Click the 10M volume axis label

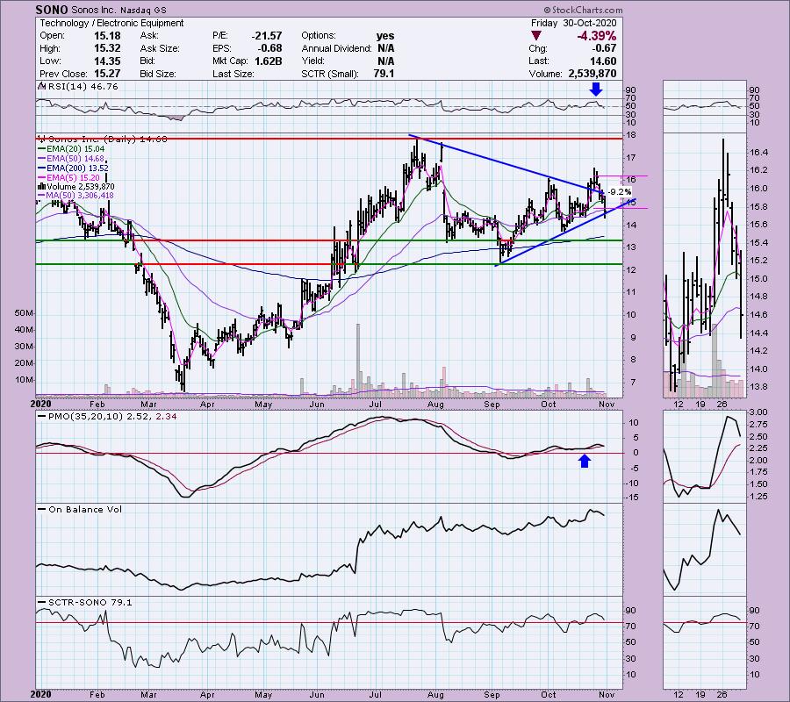[x=23, y=380]
